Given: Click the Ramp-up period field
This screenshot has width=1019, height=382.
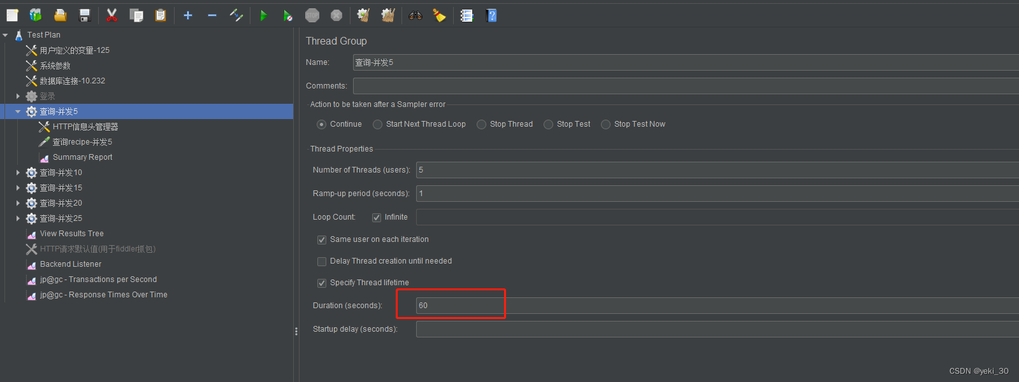Looking at the screenshot, I should click(718, 194).
